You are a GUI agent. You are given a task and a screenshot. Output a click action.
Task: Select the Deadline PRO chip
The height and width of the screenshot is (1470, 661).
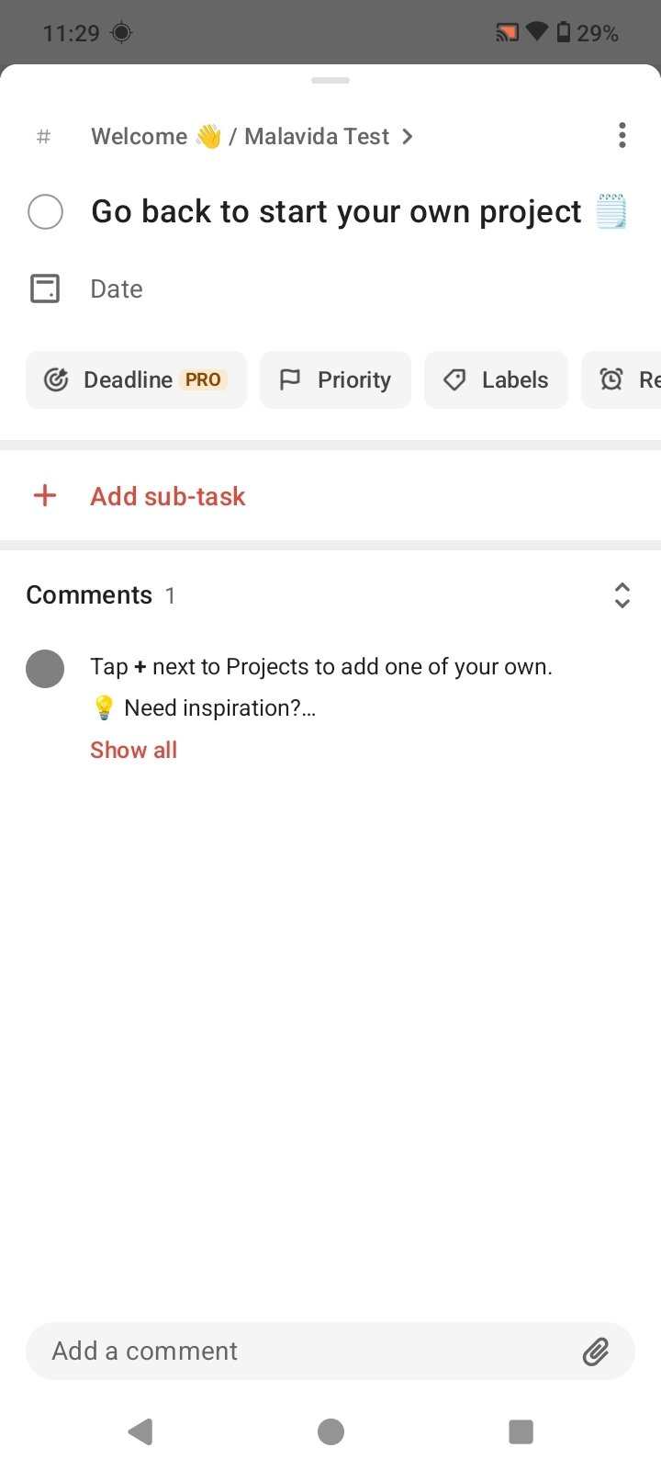click(136, 379)
